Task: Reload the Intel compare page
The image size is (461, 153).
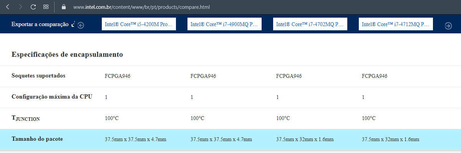Action: (x=33, y=7)
